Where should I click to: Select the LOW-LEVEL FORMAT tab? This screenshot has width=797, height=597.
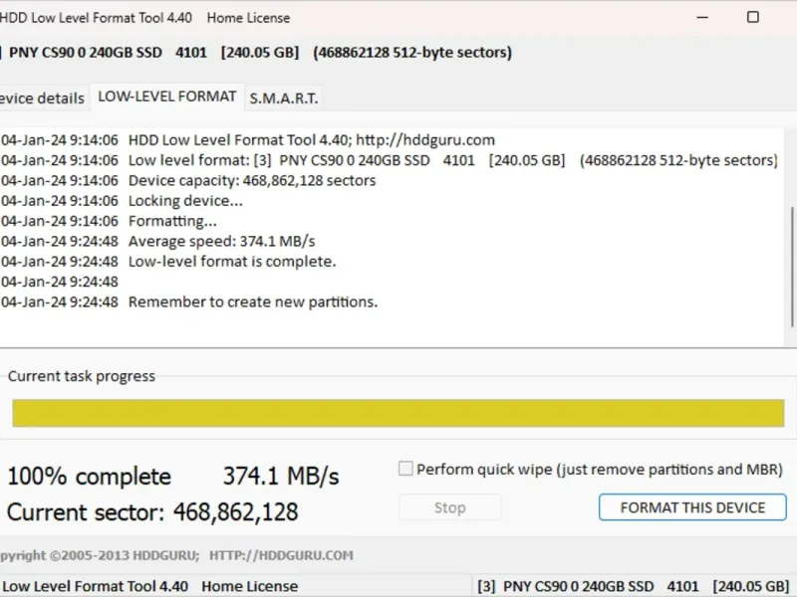(167, 97)
